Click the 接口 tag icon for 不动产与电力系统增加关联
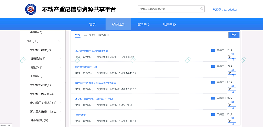The height and width of the screenshot is (127, 263). (232, 57)
